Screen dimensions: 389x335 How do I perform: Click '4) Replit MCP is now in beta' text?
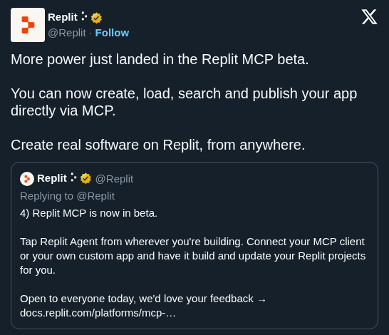click(x=88, y=213)
